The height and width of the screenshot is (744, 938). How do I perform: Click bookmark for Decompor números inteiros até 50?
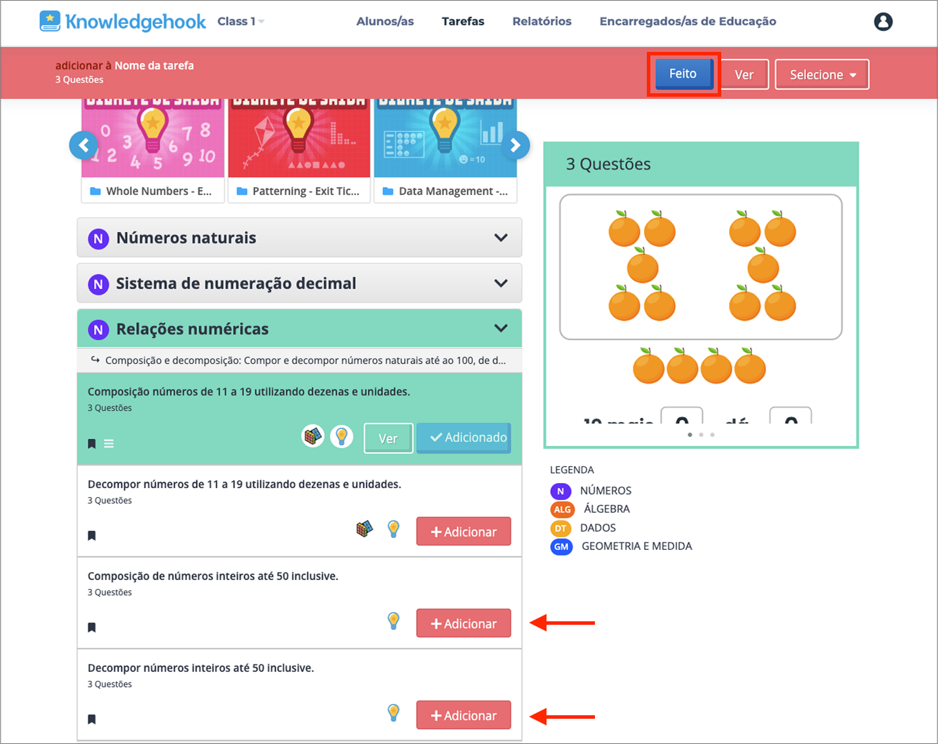(x=92, y=719)
